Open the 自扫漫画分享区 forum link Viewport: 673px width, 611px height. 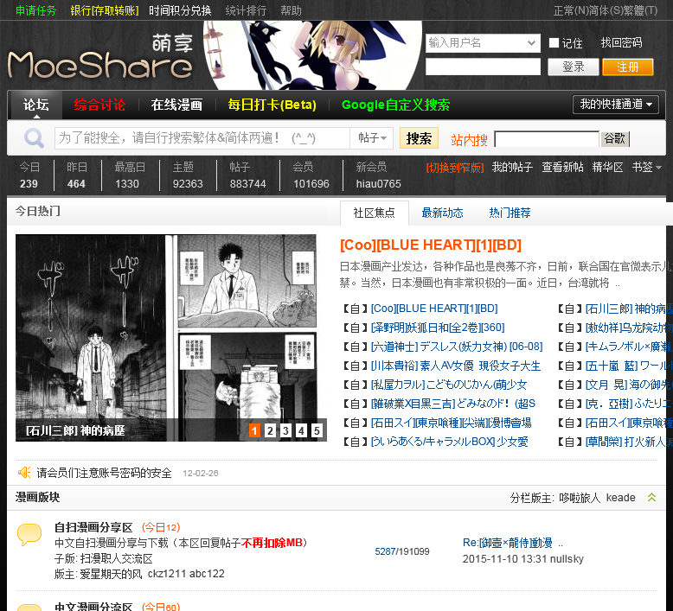click(x=93, y=527)
